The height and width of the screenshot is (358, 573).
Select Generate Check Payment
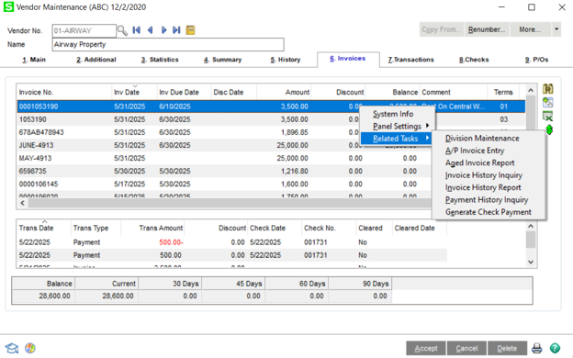click(x=489, y=212)
